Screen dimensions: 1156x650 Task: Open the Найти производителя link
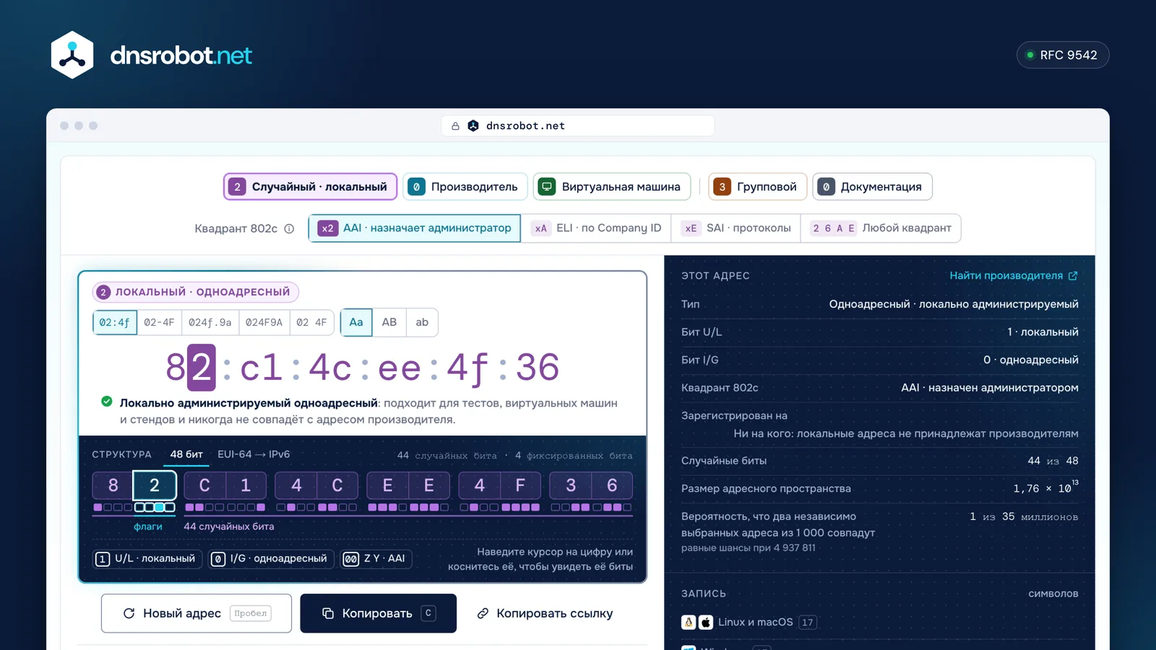click(x=1014, y=276)
